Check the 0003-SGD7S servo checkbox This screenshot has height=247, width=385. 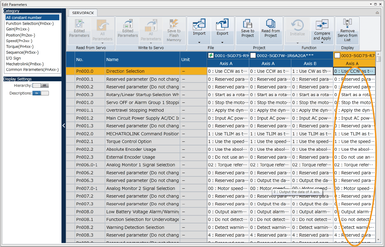(337, 56)
